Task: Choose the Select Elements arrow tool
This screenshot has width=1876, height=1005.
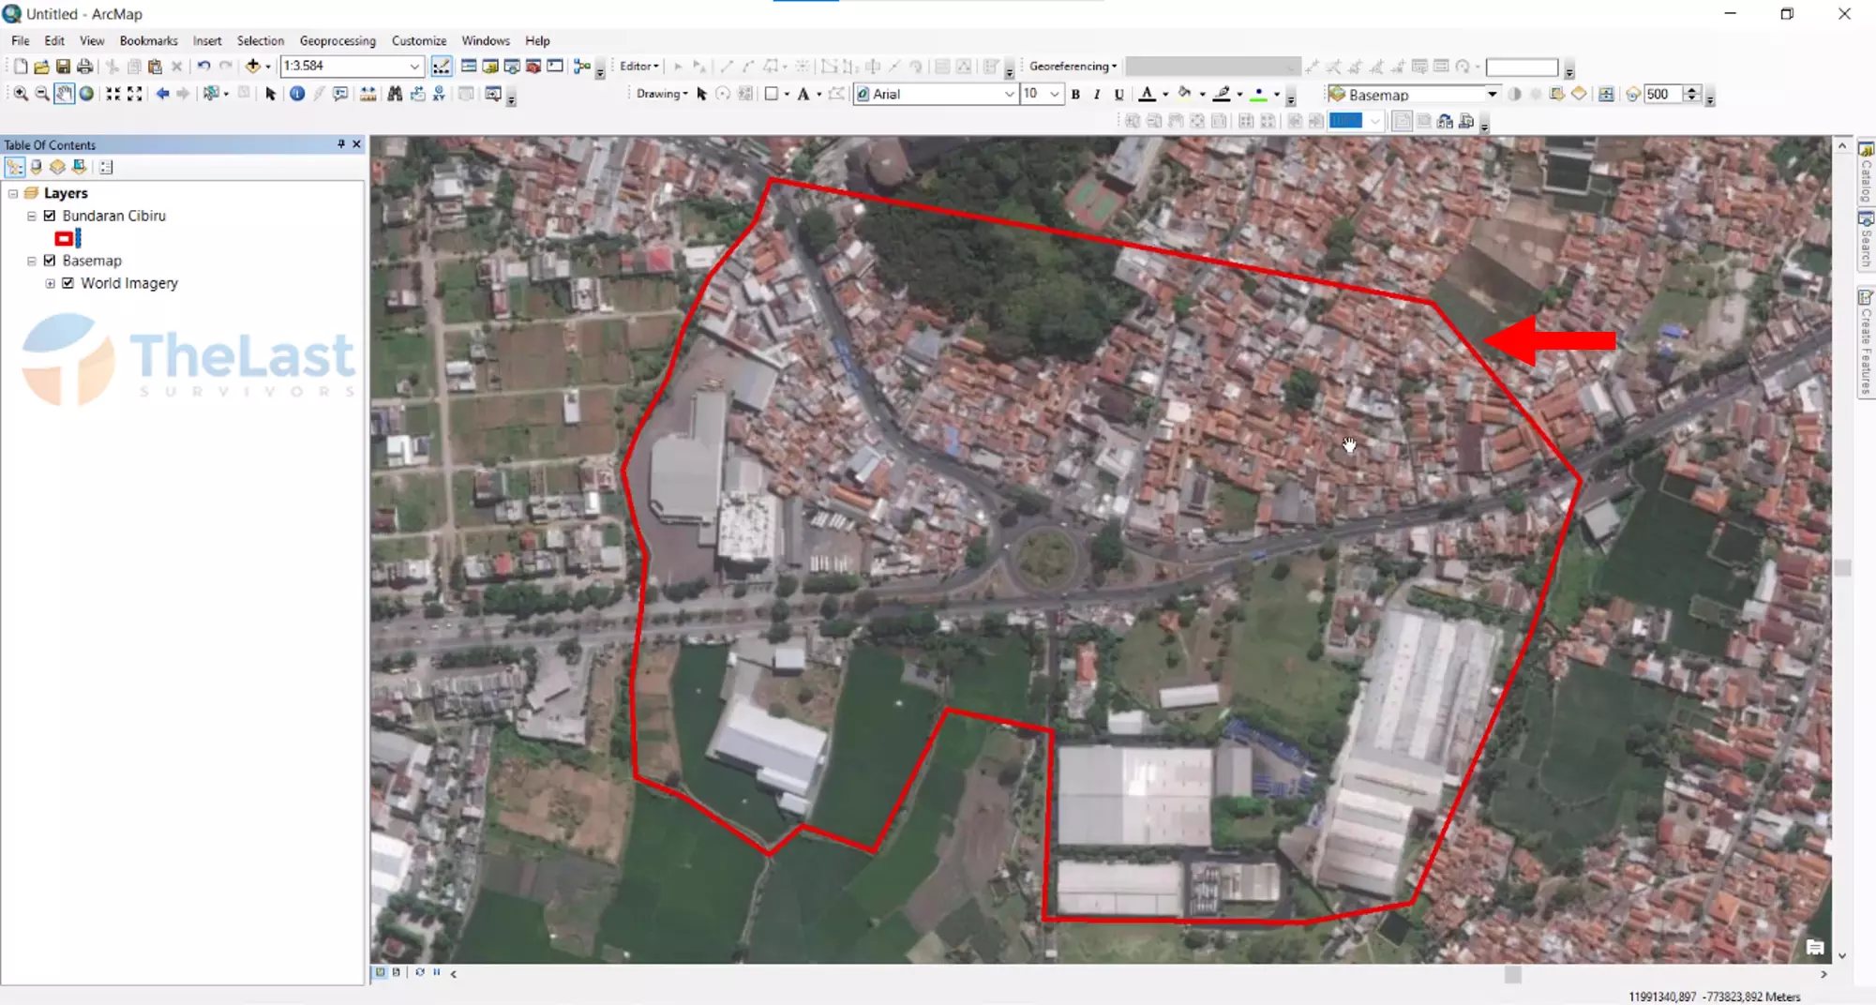Action: [x=270, y=94]
